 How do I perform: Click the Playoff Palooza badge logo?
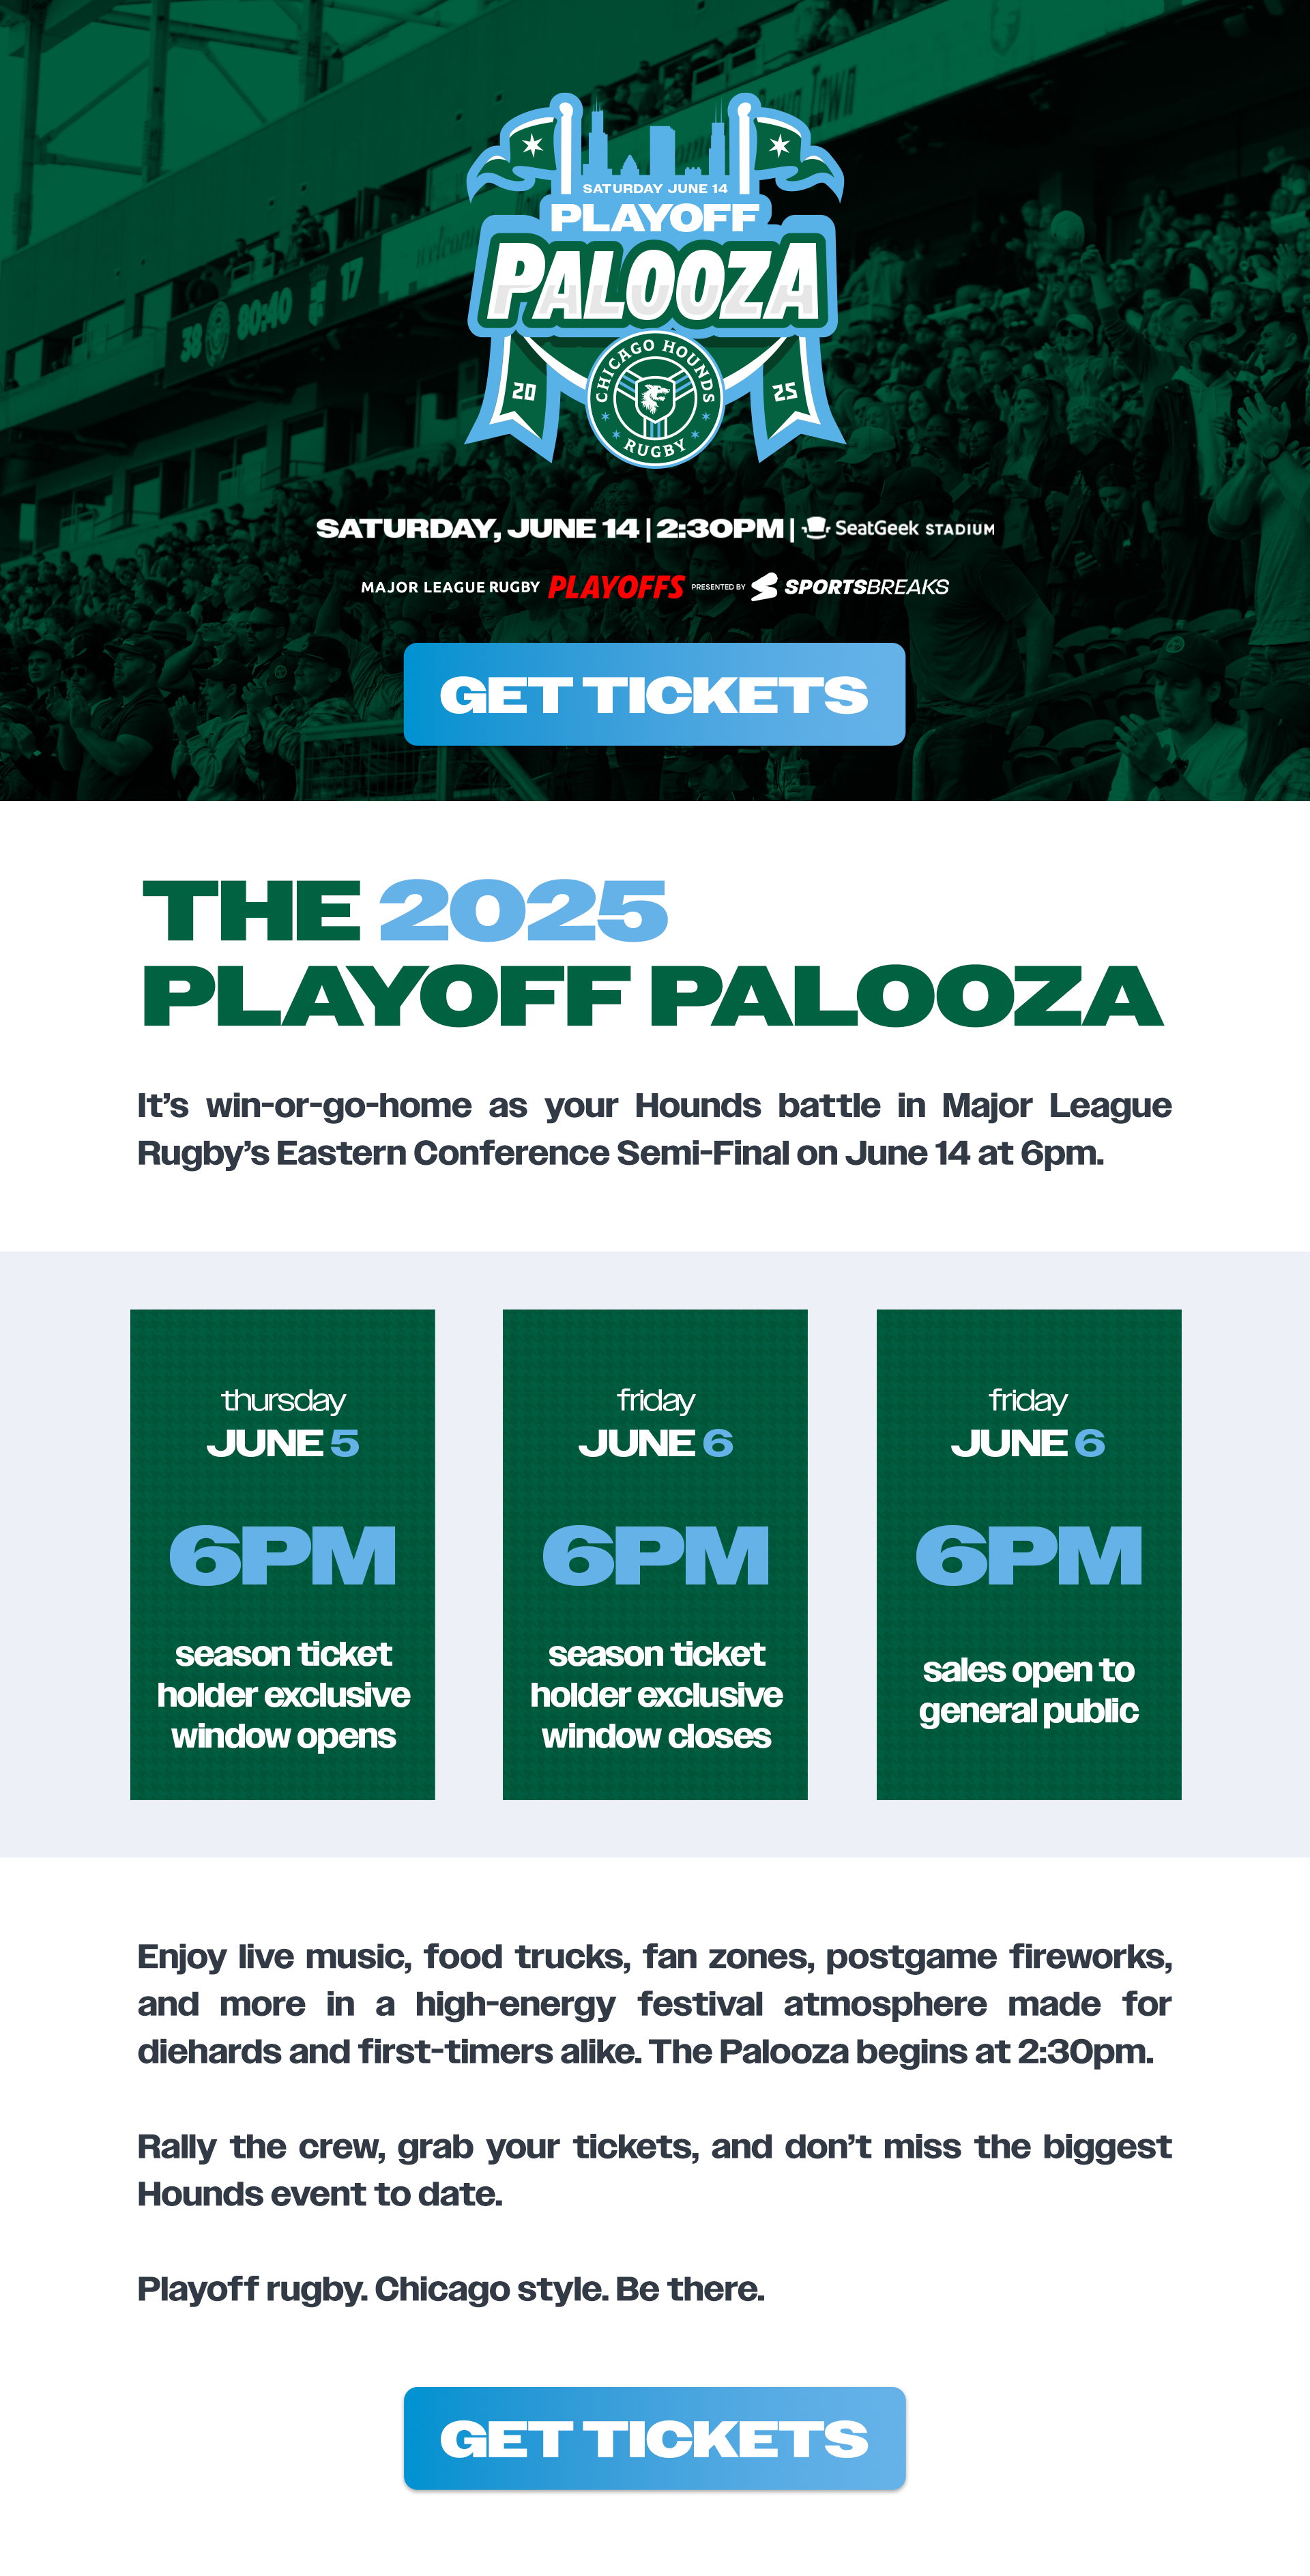coord(655,279)
